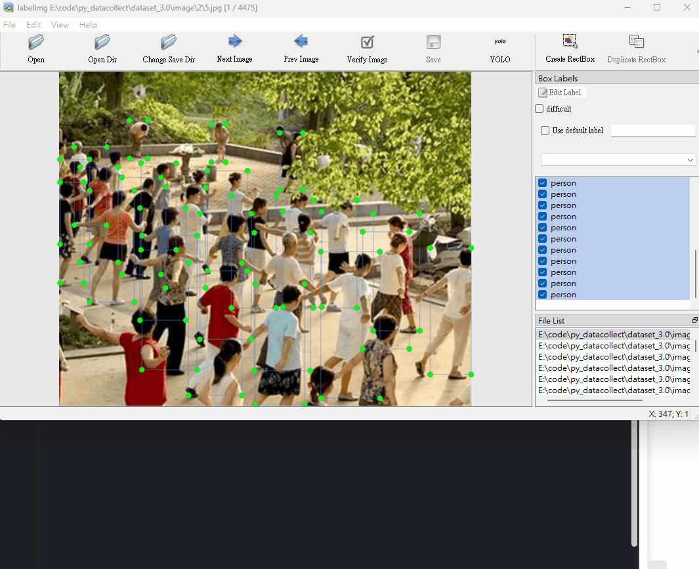Float the File List panel

point(694,320)
